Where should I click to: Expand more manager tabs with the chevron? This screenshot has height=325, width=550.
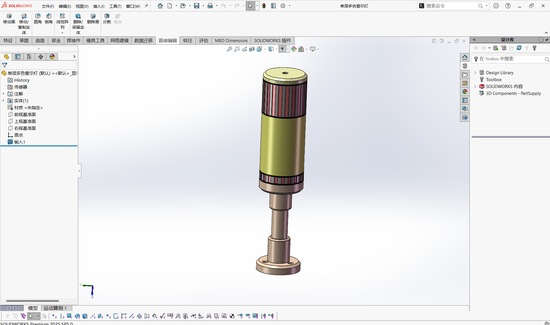pos(74,57)
